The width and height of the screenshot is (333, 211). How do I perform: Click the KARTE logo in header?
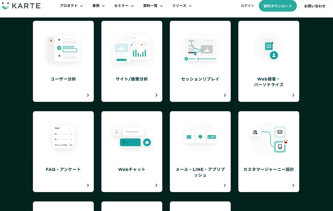[x=21, y=6]
